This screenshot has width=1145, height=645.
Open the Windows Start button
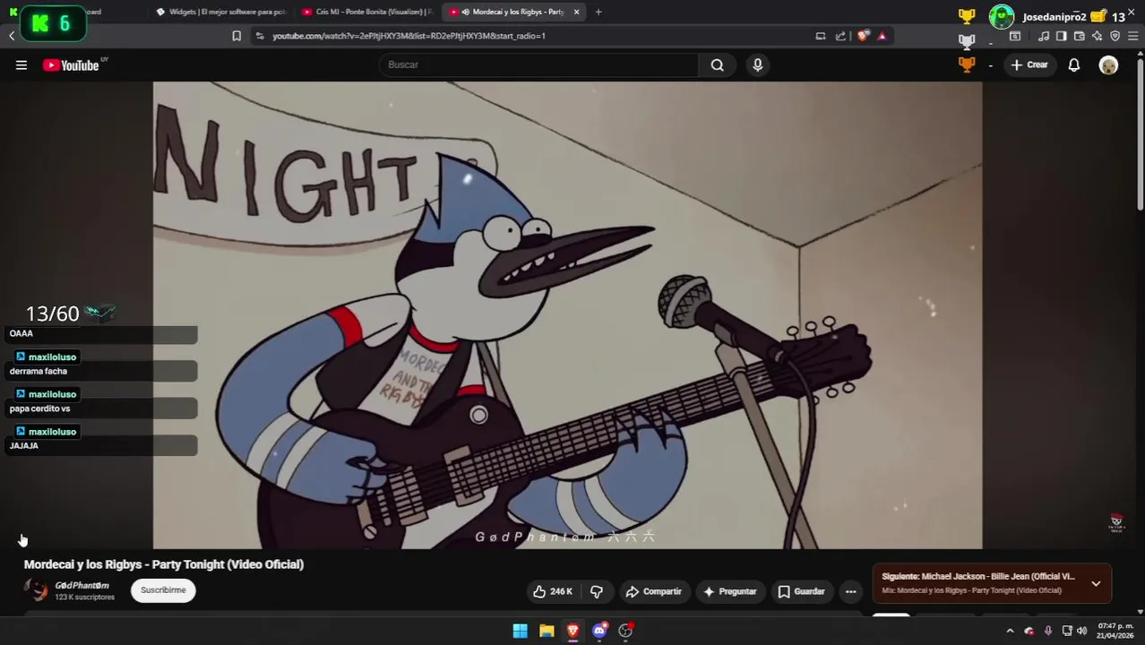520,631
